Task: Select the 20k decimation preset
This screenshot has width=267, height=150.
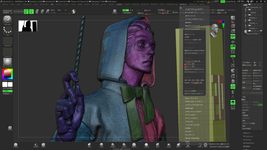Action: [x=186, y=80]
